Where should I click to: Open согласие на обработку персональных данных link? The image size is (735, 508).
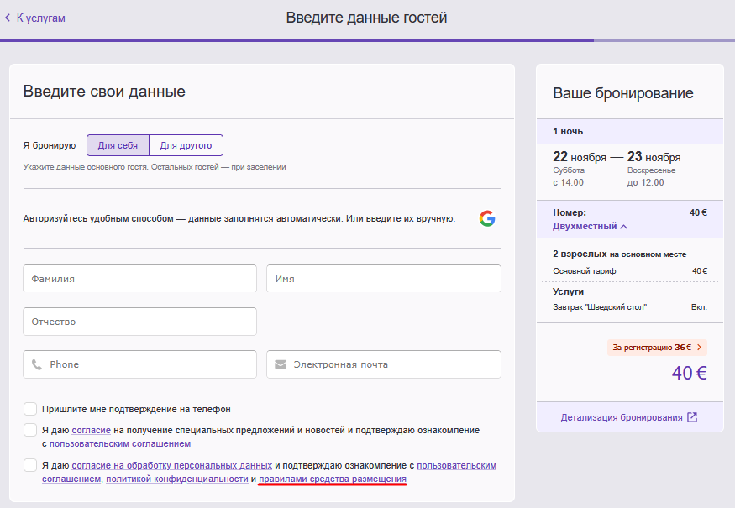click(x=171, y=464)
